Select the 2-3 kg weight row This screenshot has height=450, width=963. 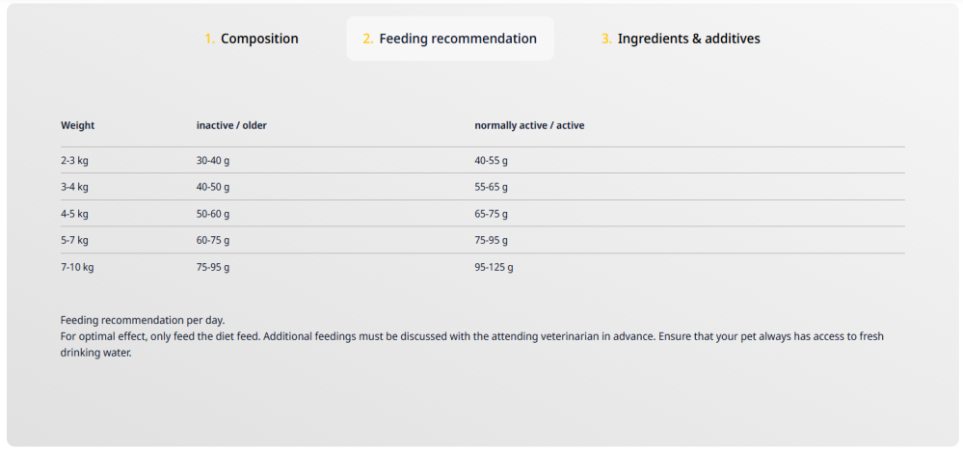tap(74, 160)
